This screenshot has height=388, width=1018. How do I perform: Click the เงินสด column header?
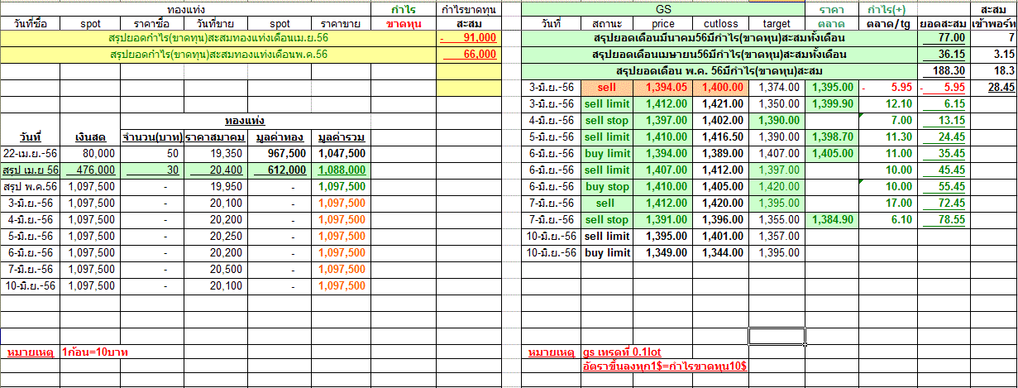click(x=90, y=137)
